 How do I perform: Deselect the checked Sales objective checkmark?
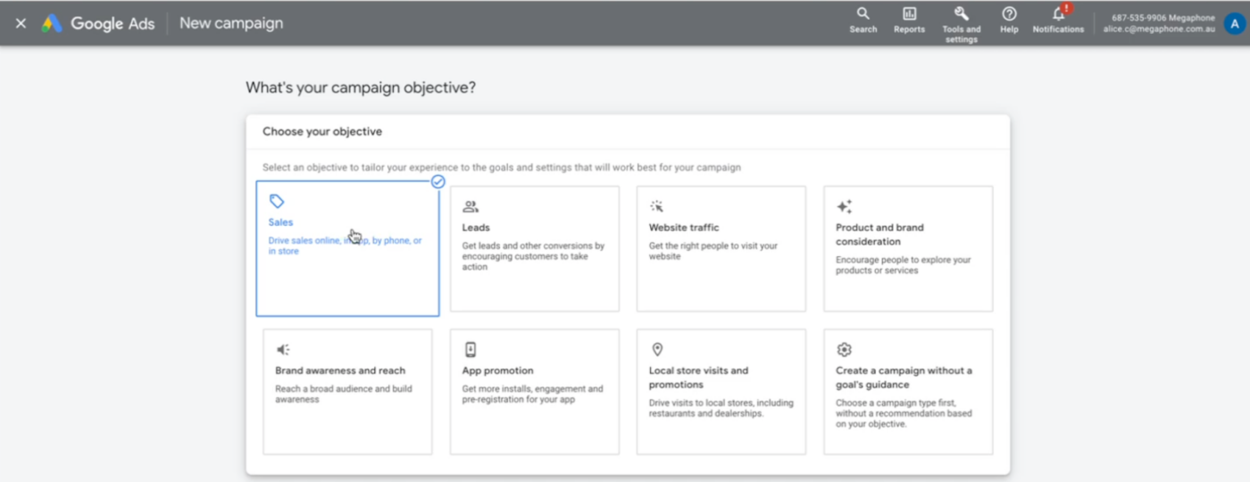point(437,181)
